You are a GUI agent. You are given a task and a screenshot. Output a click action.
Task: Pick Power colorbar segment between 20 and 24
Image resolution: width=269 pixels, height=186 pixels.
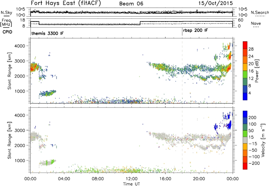[x=245, y=60]
